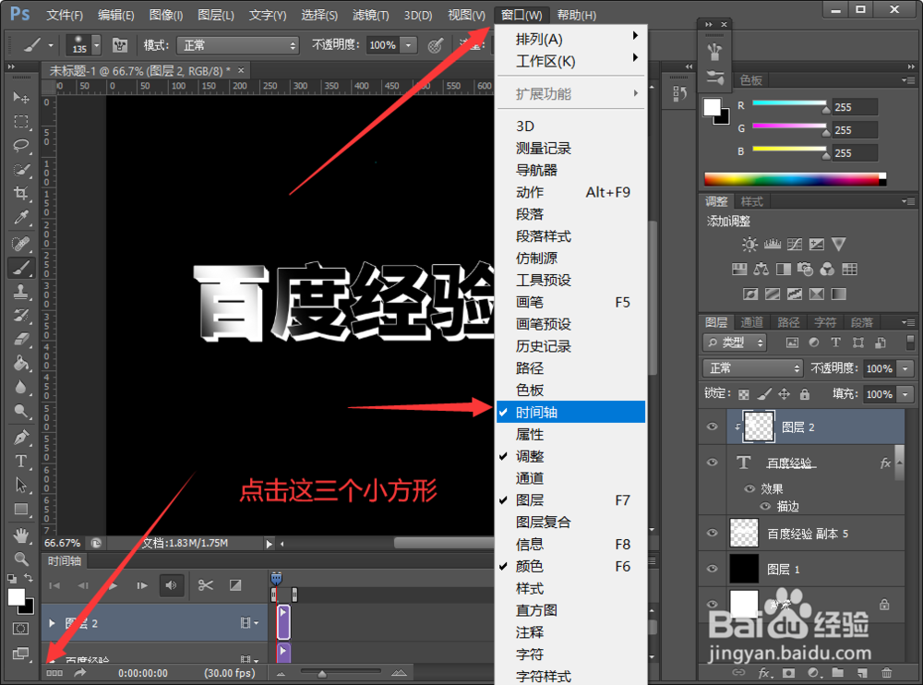Screen dimensions: 923x685
Task: Open layer opacity 不透明度 dropdown arrow
Action: (x=905, y=368)
